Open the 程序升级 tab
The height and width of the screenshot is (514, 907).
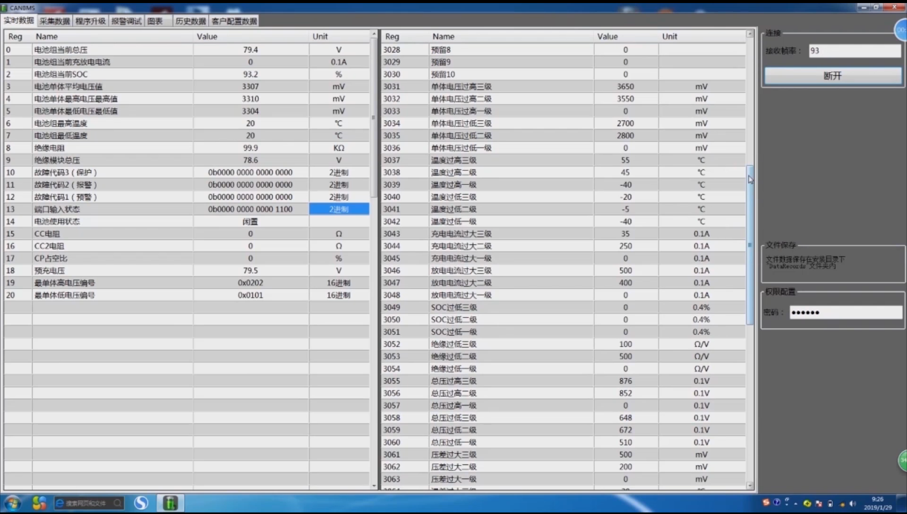(90, 21)
